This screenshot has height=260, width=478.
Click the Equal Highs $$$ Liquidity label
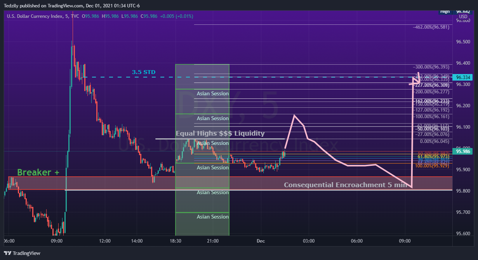click(x=220, y=133)
